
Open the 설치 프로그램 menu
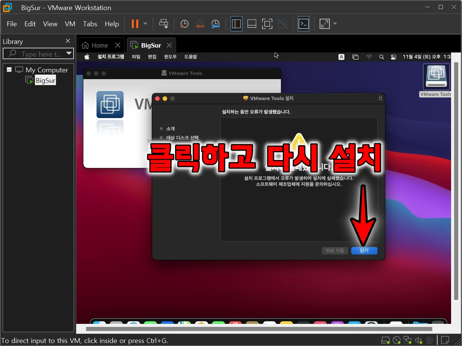(x=111, y=57)
